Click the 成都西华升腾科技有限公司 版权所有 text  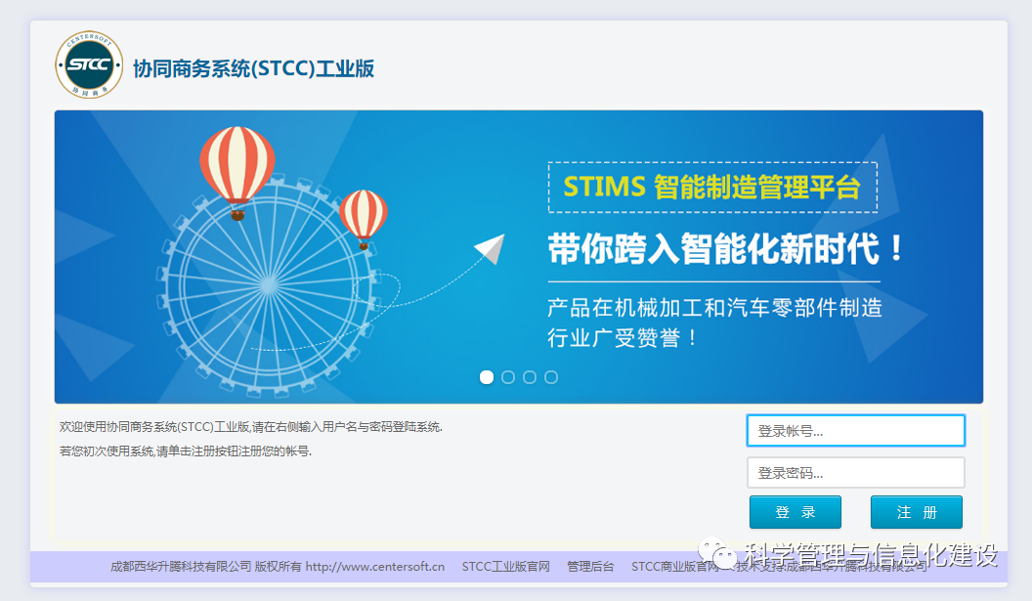[205, 567]
